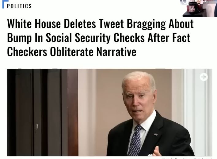Click the plus expand icon on article photo
Viewport: 217px width, 159px height.
(x=204, y=77)
